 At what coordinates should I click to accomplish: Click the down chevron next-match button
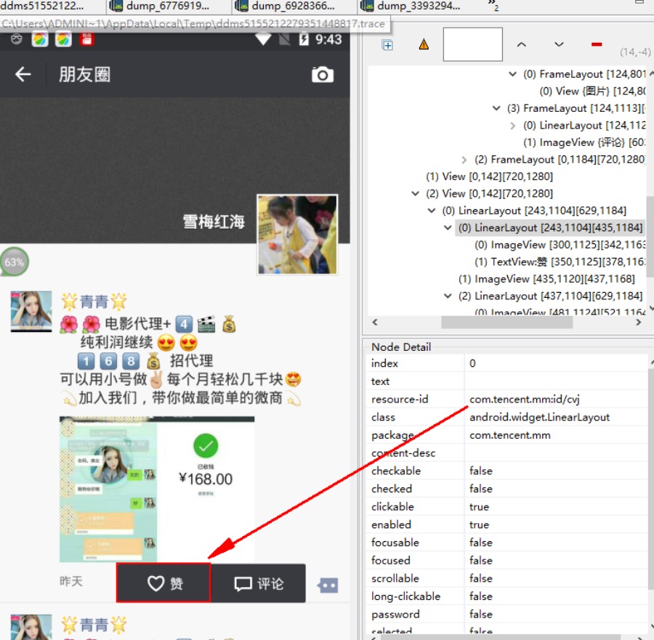tap(559, 44)
